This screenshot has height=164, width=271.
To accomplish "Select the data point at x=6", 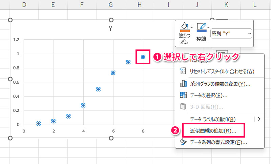I will coord(113,73).
